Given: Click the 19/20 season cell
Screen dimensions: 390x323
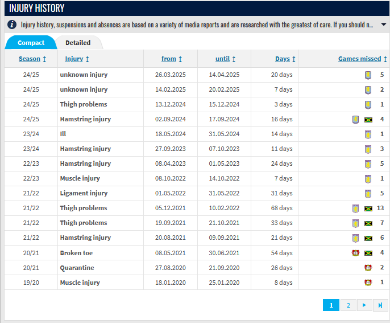Looking at the screenshot, I should click(31, 283).
